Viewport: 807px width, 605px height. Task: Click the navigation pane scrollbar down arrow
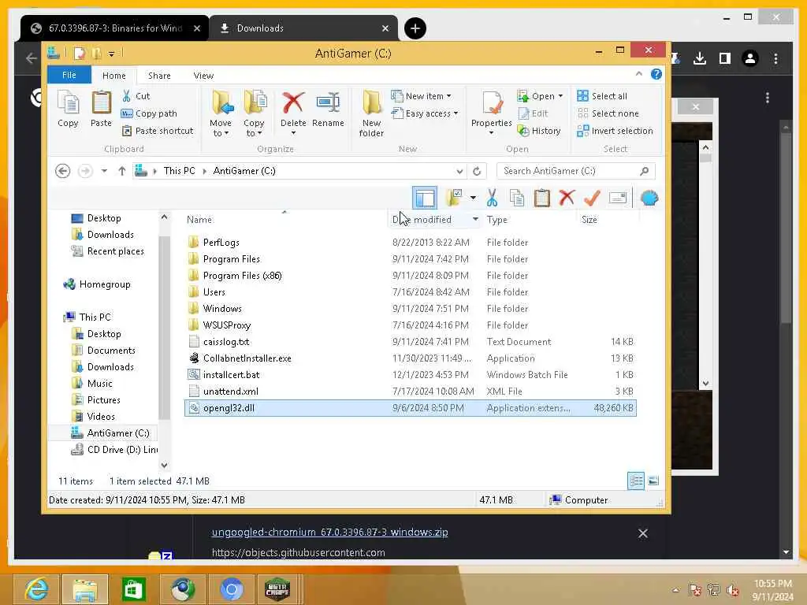164,465
